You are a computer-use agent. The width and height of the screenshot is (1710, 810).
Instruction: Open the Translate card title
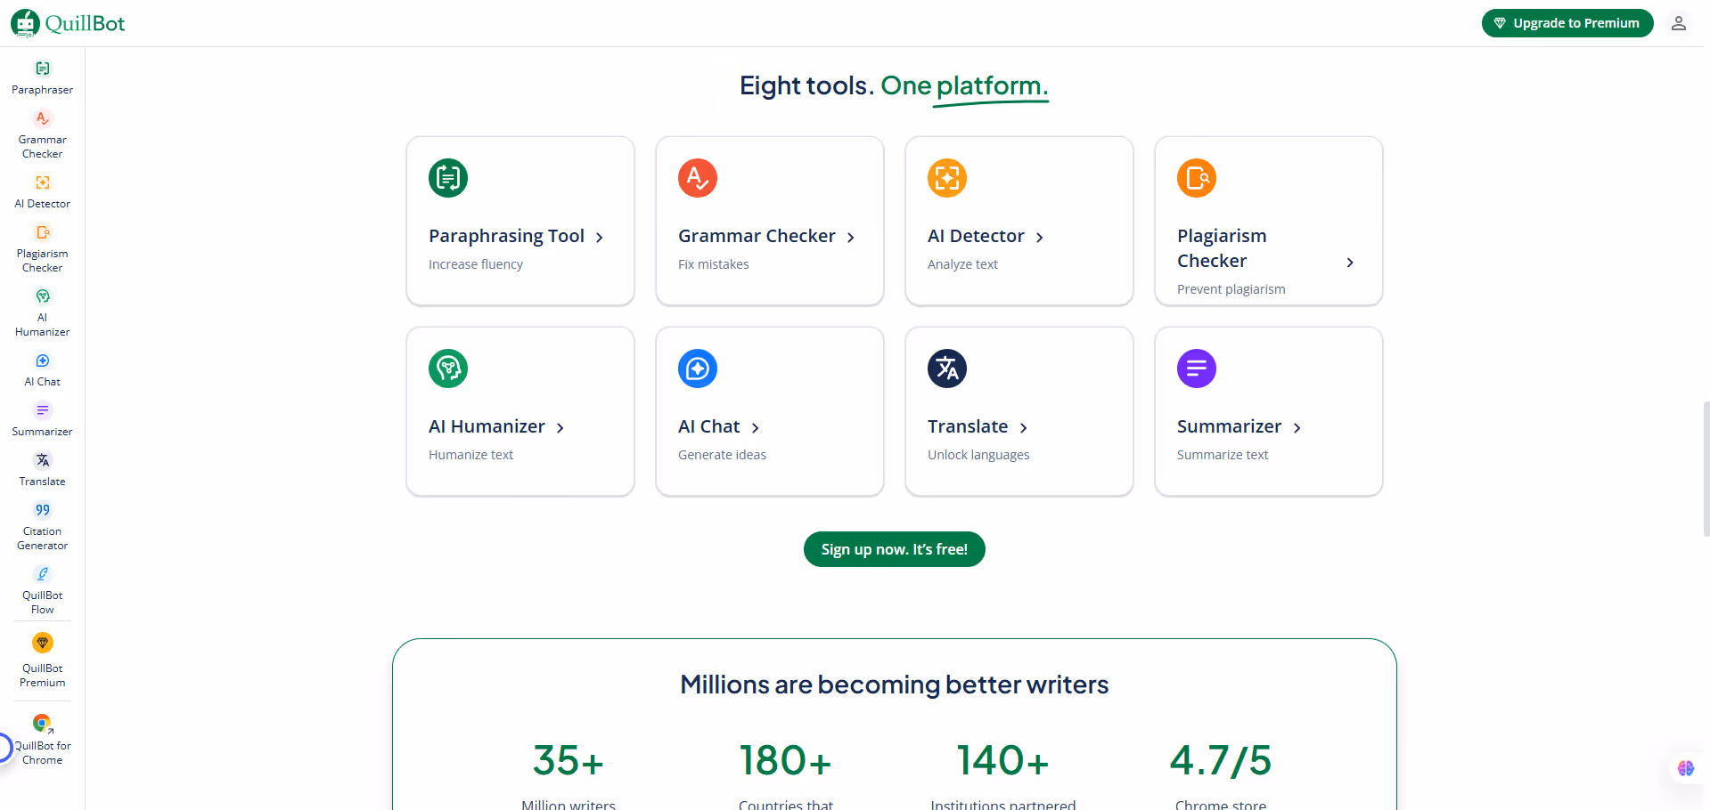(x=968, y=426)
